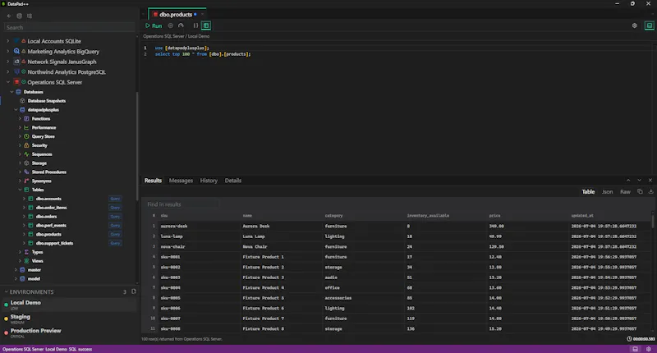Open the Results tab
The height and width of the screenshot is (353, 657).
[153, 181]
